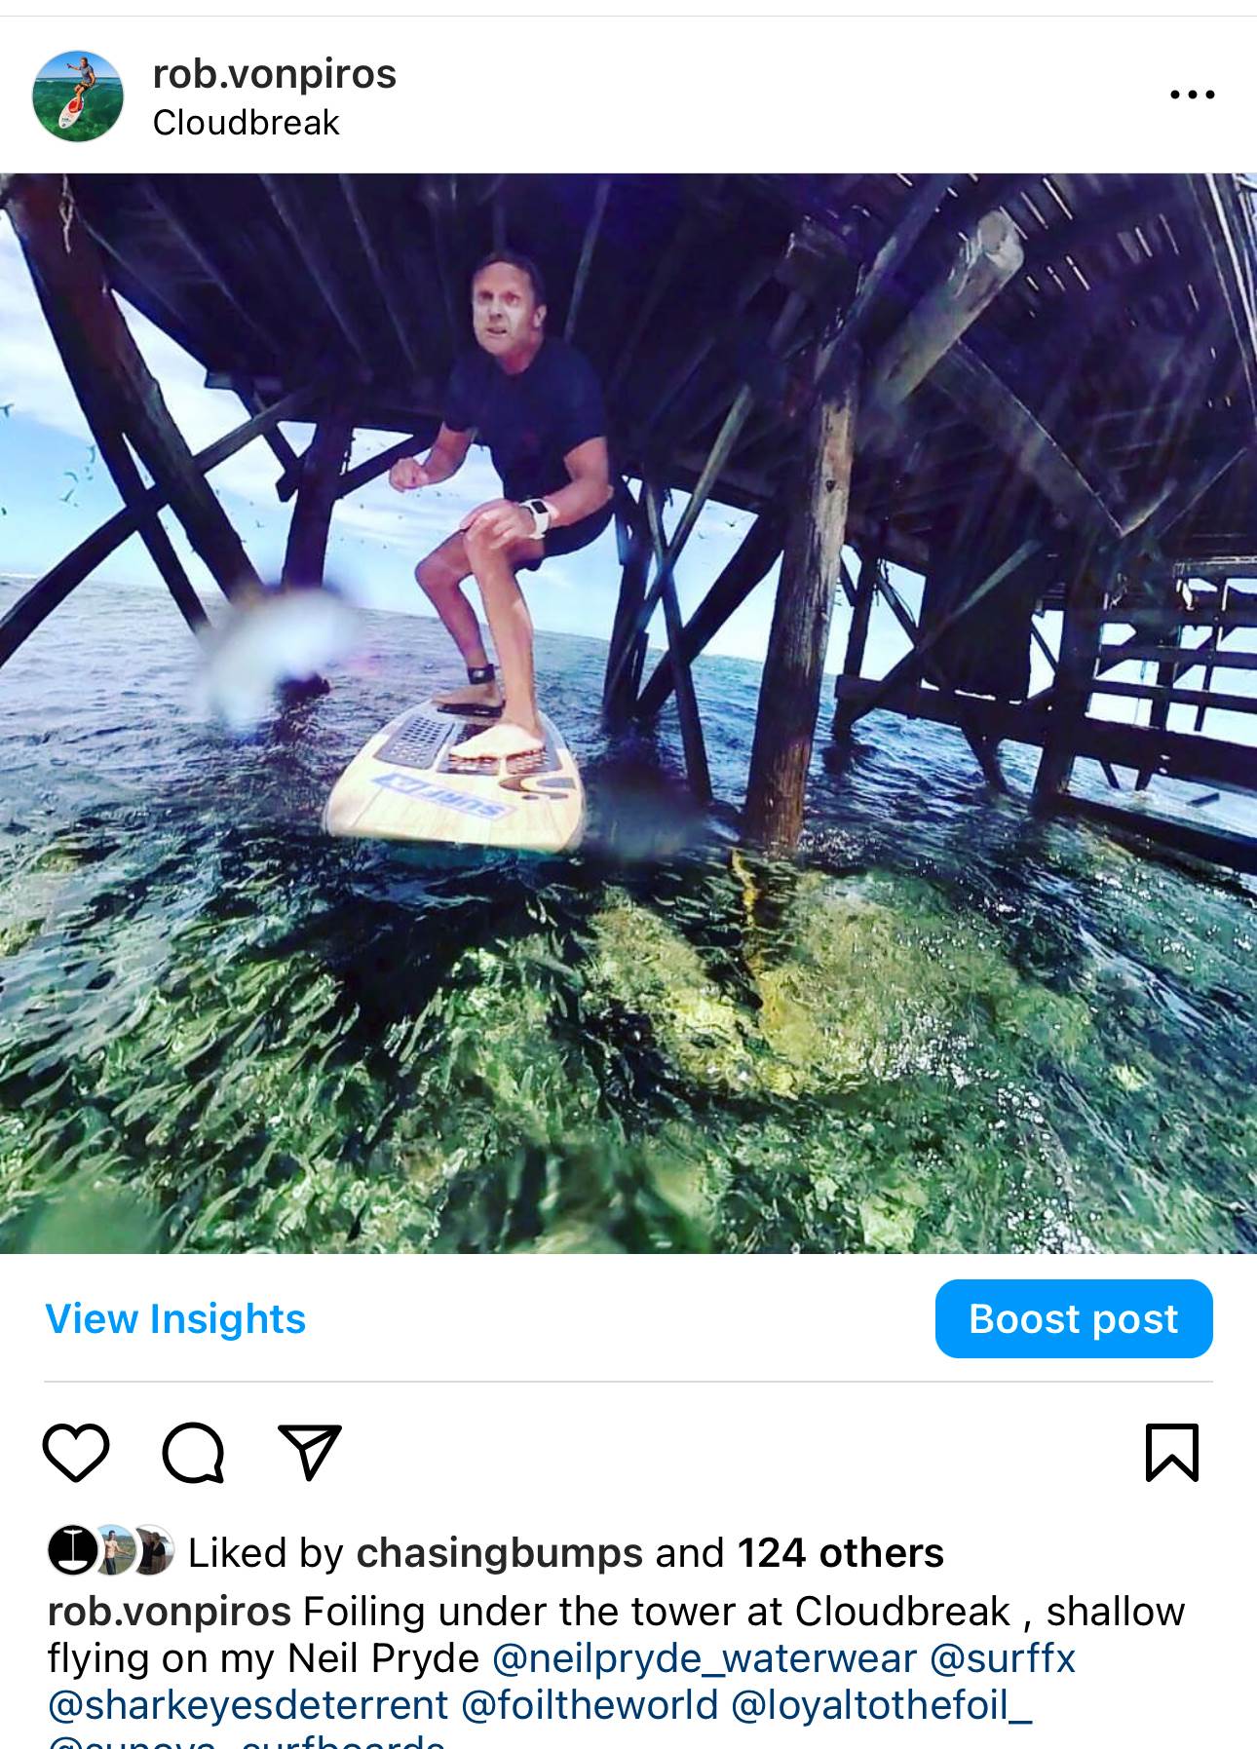
Task: Open rob.vonpiros username in the caption
Action: click(169, 1611)
